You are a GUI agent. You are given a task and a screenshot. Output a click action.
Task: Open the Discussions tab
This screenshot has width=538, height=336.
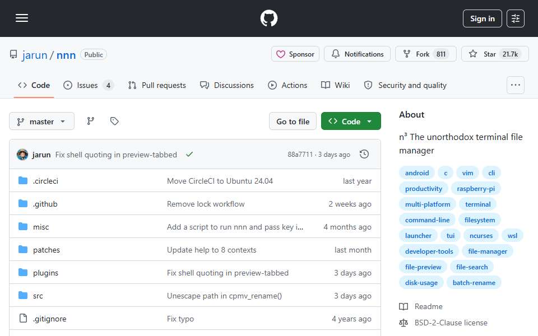tap(227, 85)
